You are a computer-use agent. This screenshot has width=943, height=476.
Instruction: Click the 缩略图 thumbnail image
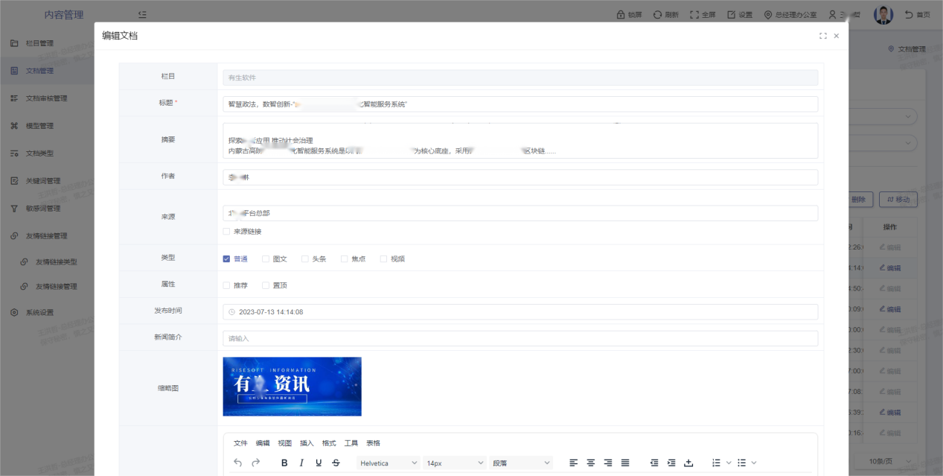coord(292,387)
